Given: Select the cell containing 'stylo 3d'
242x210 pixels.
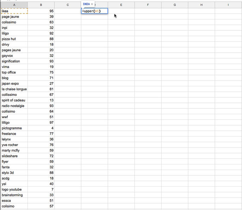Looking at the screenshot, I should [14, 173].
